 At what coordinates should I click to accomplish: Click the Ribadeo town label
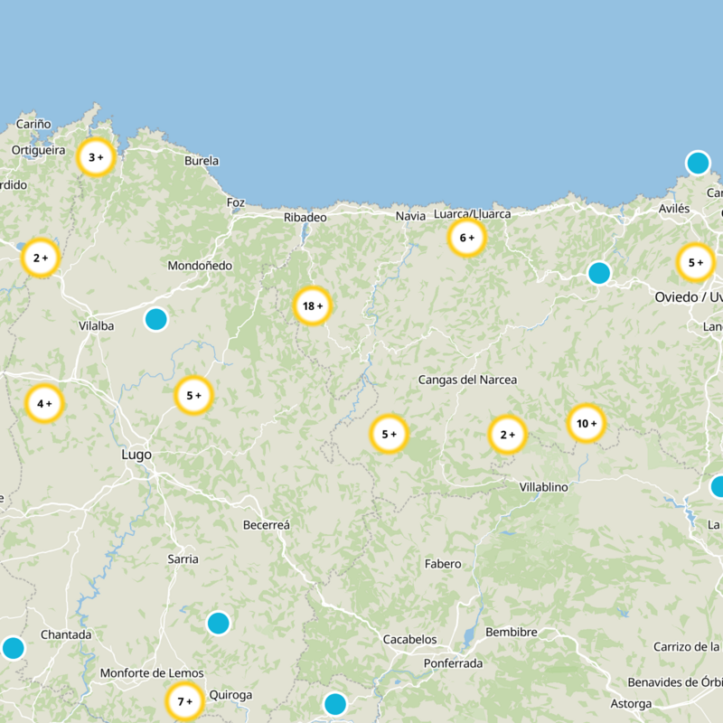[305, 217]
